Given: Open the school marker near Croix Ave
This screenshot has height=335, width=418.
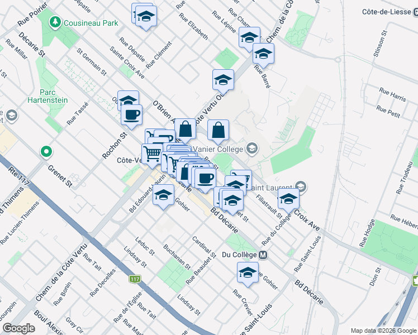Looking at the screenshot, I should pyautogui.click(x=288, y=200).
